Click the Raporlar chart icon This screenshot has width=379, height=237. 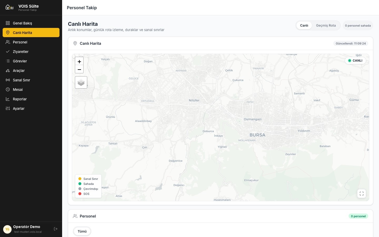coord(8,99)
